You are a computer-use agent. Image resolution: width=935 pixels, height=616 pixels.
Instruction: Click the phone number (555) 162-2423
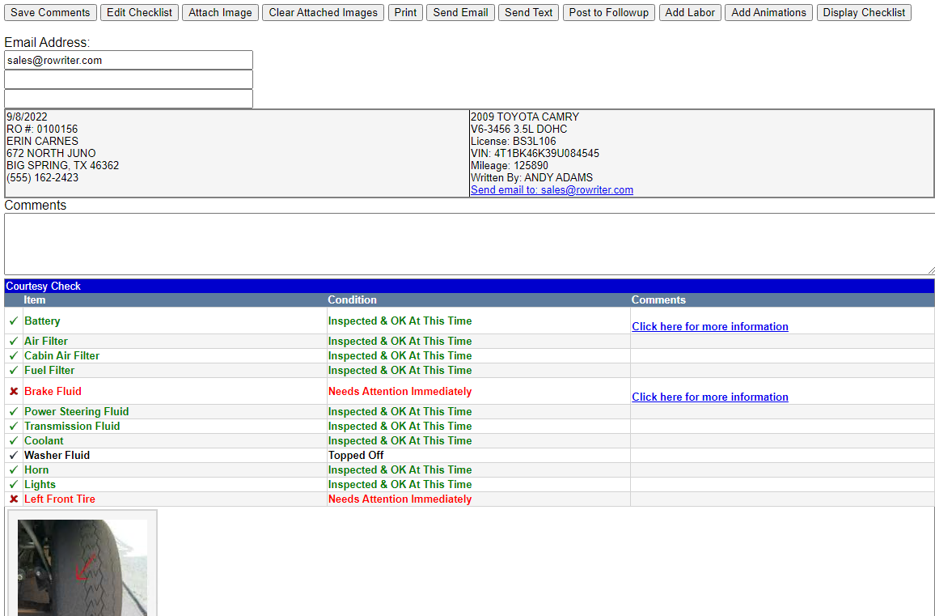[x=42, y=178]
